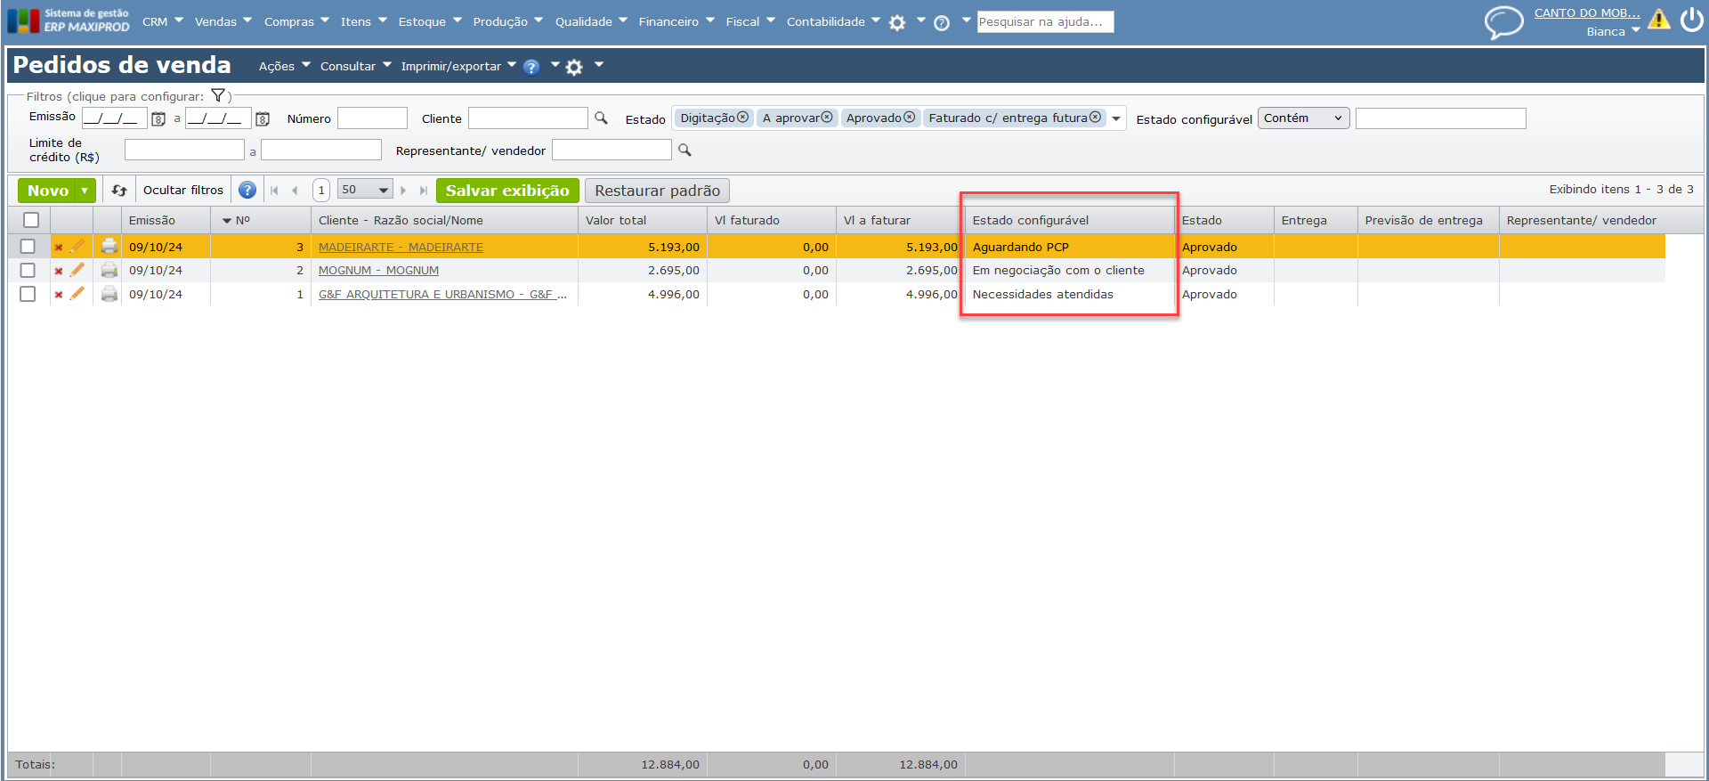Sort by the Emissão column header
The width and height of the screenshot is (1709, 781).
[152, 220]
